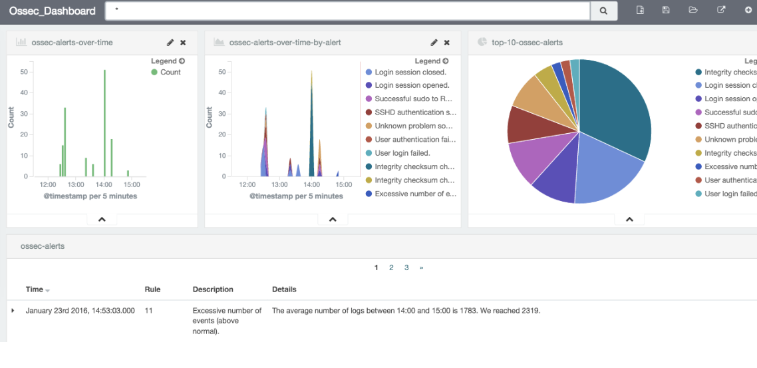Add a visualization with the plus icon
This screenshot has width=757, height=368.
(748, 10)
